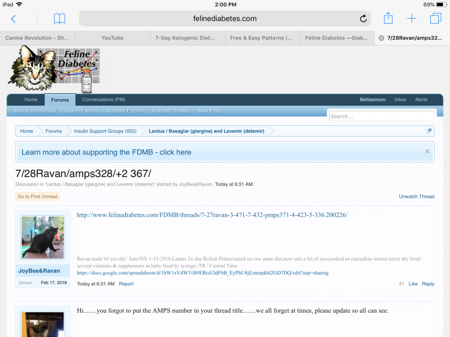Switch to the YouTube tab
This screenshot has width=450, height=337.
[x=112, y=38]
